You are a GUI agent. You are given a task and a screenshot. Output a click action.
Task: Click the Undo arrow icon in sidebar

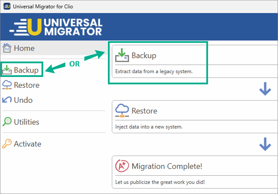pyautogui.click(x=7, y=100)
